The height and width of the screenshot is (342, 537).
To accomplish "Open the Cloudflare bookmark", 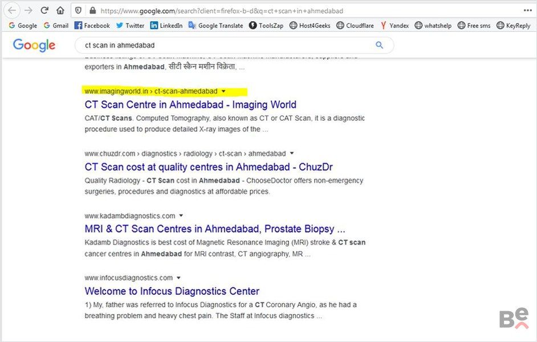I will click(355, 25).
